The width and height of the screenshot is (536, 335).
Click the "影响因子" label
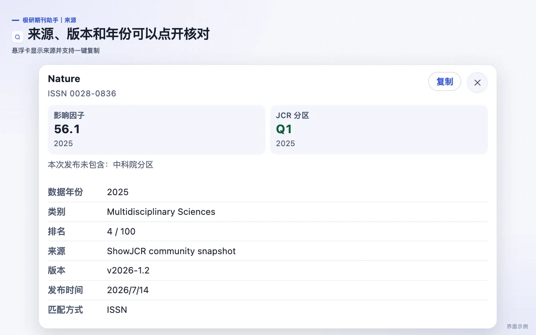pyautogui.click(x=69, y=116)
